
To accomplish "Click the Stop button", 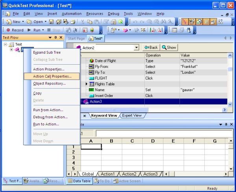I will pyautogui.click(x=54, y=30).
